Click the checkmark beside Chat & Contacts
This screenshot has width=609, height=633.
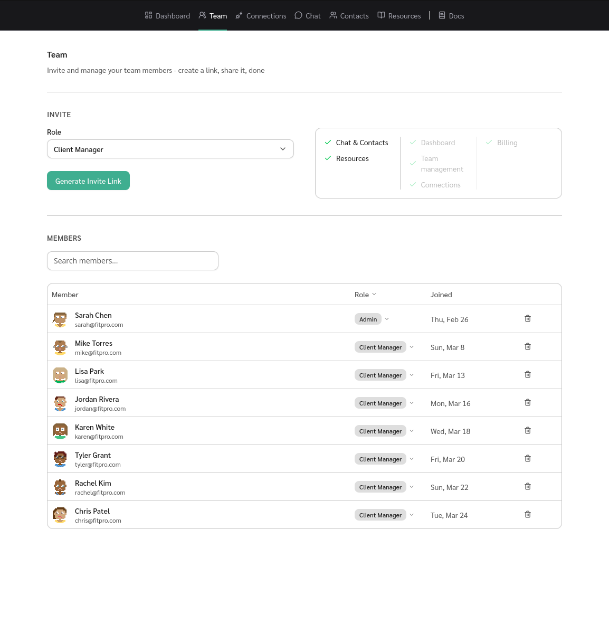[x=328, y=142]
